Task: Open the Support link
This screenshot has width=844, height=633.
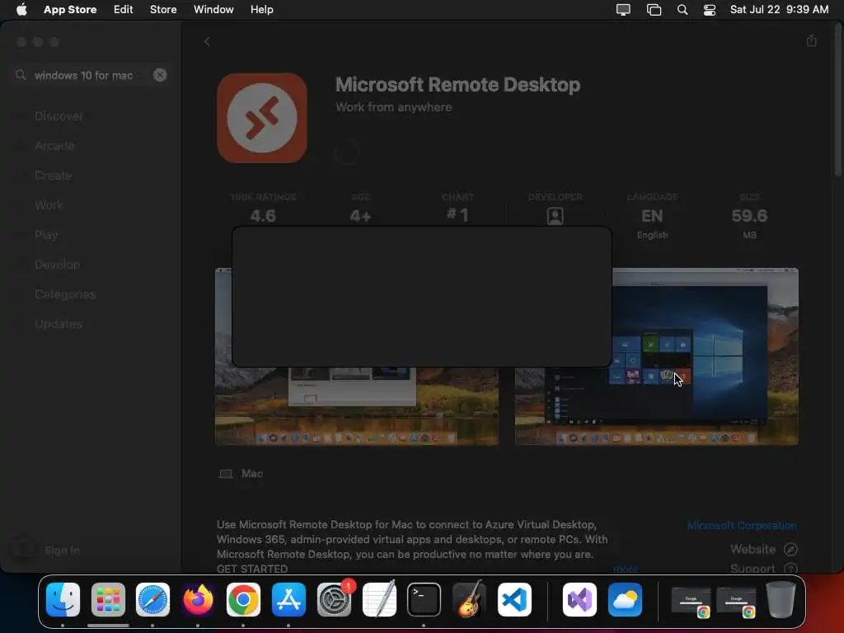Action: [x=763, y=568]
